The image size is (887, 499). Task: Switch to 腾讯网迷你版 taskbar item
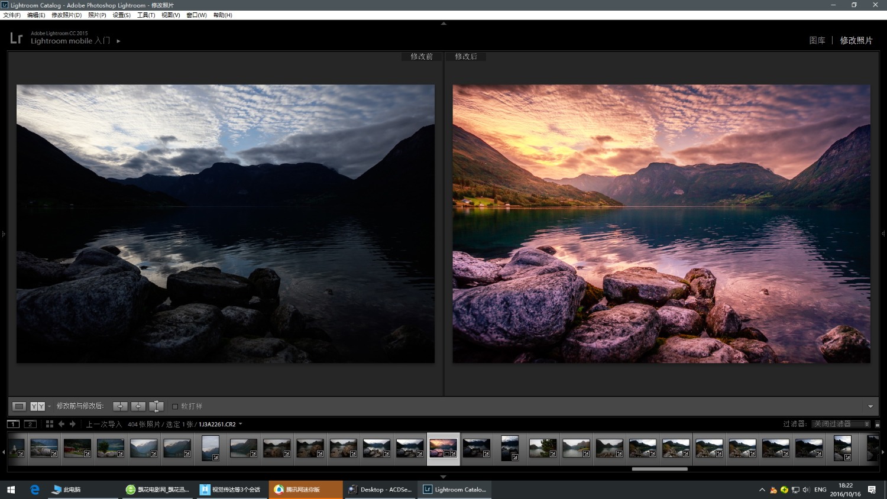pos(306,490)
